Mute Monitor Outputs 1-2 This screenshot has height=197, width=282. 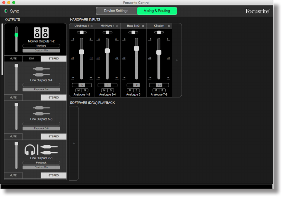point(13,59)
